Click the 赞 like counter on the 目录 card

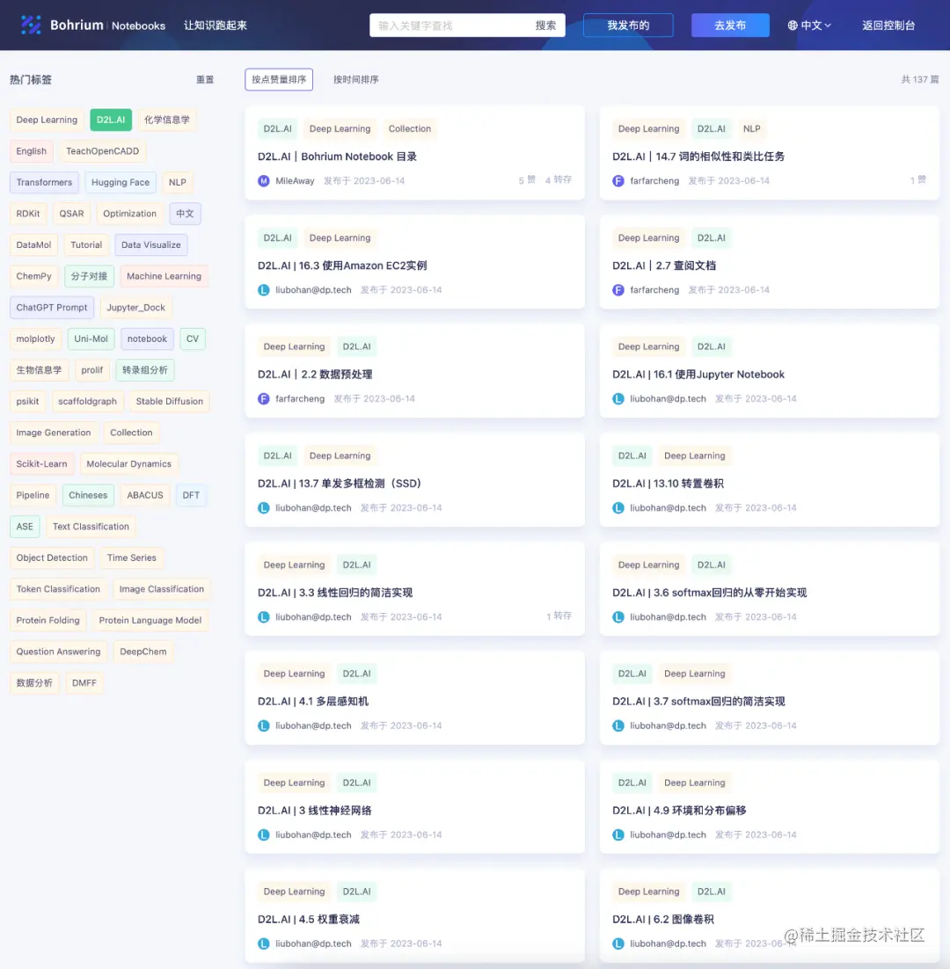526,180
